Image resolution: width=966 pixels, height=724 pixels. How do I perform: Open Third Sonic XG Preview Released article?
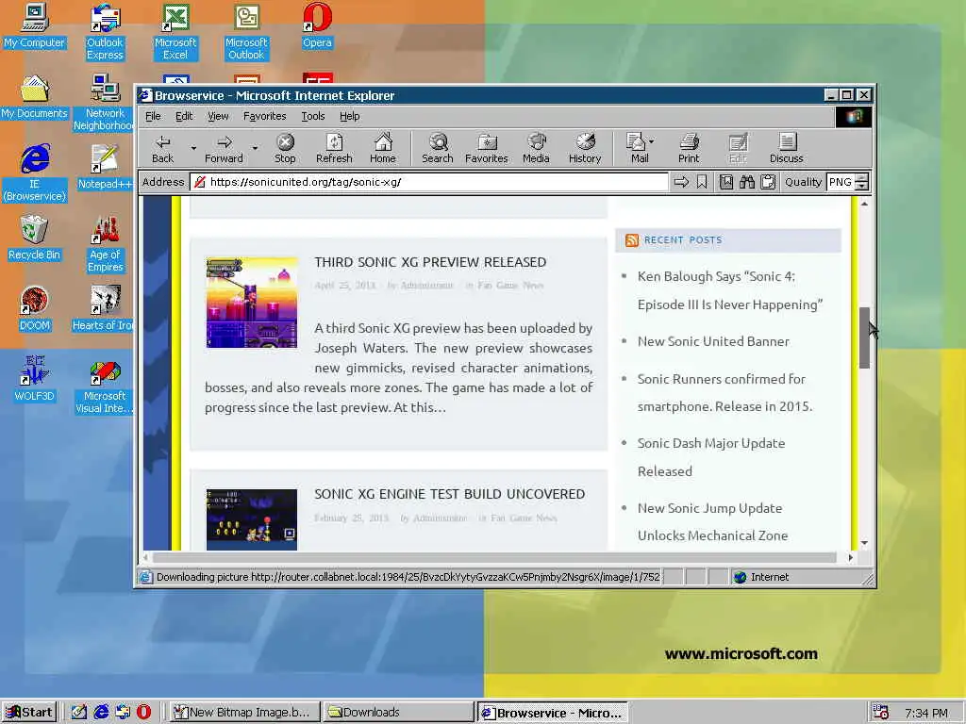tap(430, 262)
